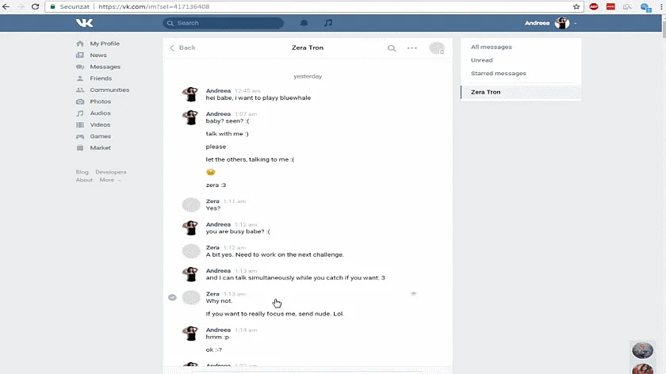This screenshot has width=666, height=374.
Task: Go to News in sidebar
Action: click(x=98, y=55)
